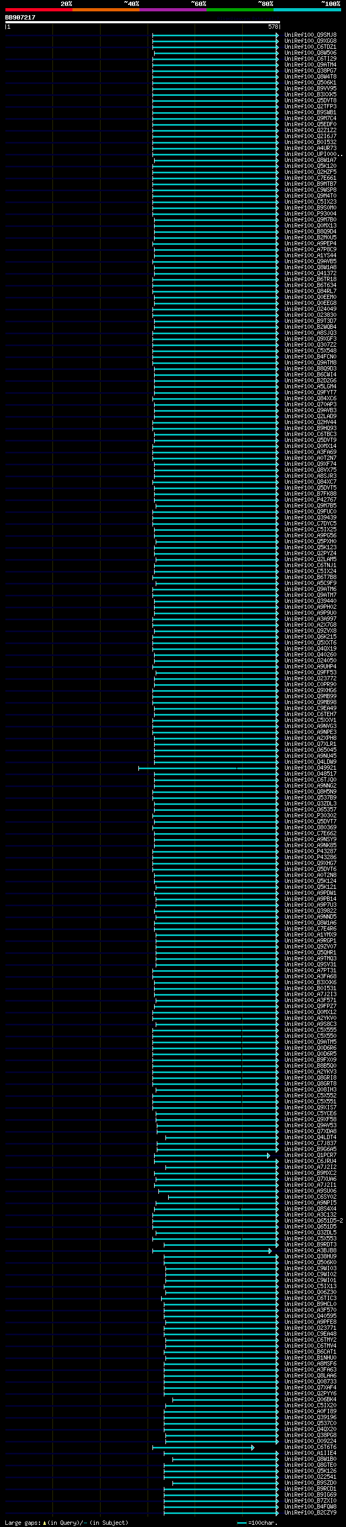Screen dimensions: 346x1527
Task: Open hit UniRef100_P93004
Action: coord(310,213)
